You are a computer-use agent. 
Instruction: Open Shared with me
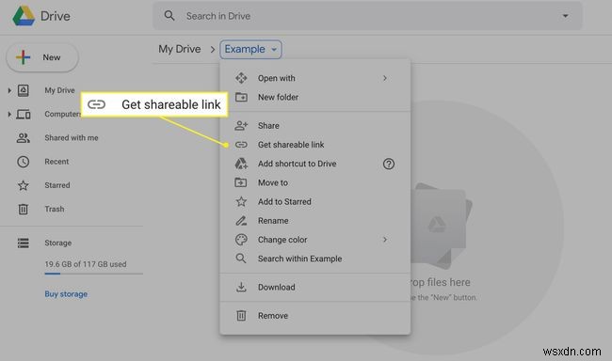point(72,138)
